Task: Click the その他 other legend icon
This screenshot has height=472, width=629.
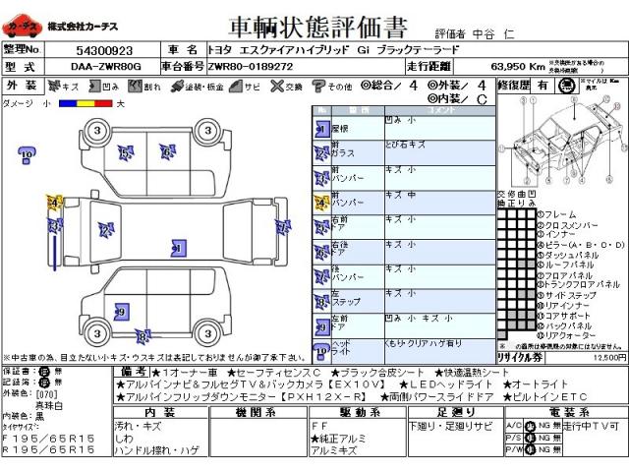Action: point(318,86)
